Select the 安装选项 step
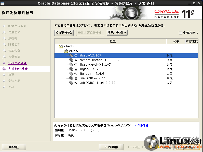This screenshot has height=152, width=203. (14, 32)
